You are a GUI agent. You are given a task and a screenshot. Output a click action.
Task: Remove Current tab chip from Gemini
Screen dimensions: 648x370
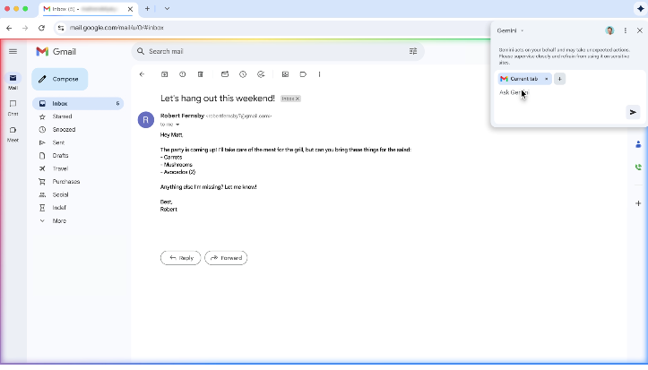tap(546, 79)
